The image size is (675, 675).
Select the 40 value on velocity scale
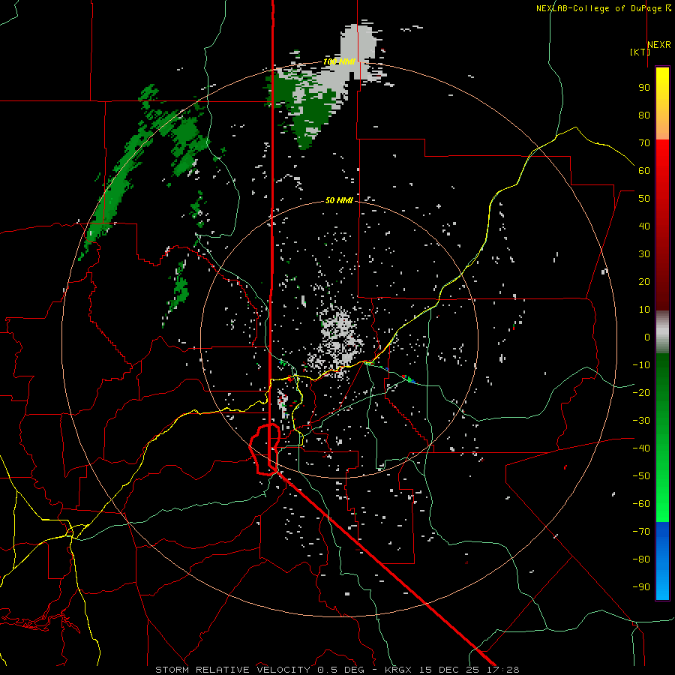click(x=644, y=226)
